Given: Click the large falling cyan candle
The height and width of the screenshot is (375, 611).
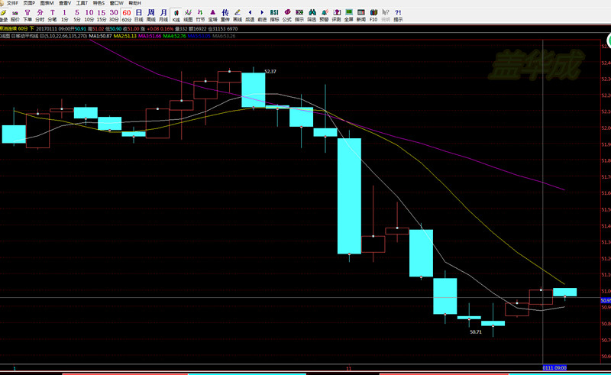Looking at the screenshot, I should tap(349, 196).
